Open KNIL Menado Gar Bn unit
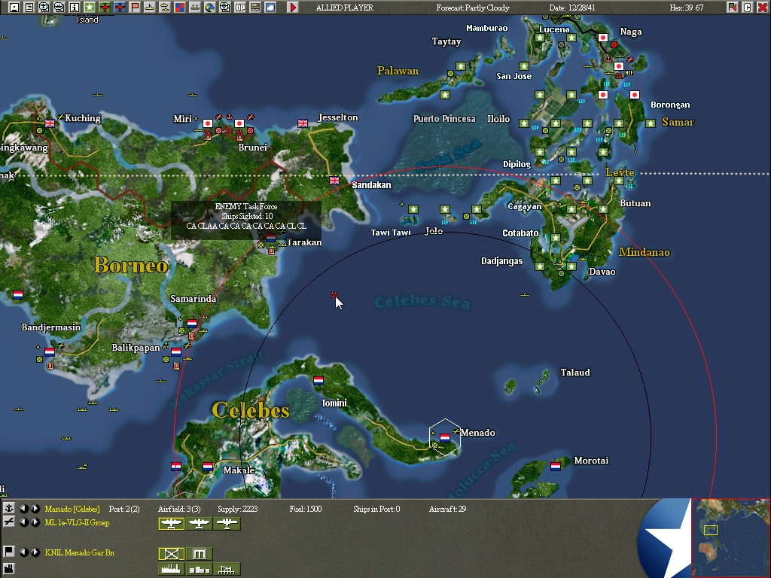Viewport: 771px width, 578px height. (x=79, y=552)
